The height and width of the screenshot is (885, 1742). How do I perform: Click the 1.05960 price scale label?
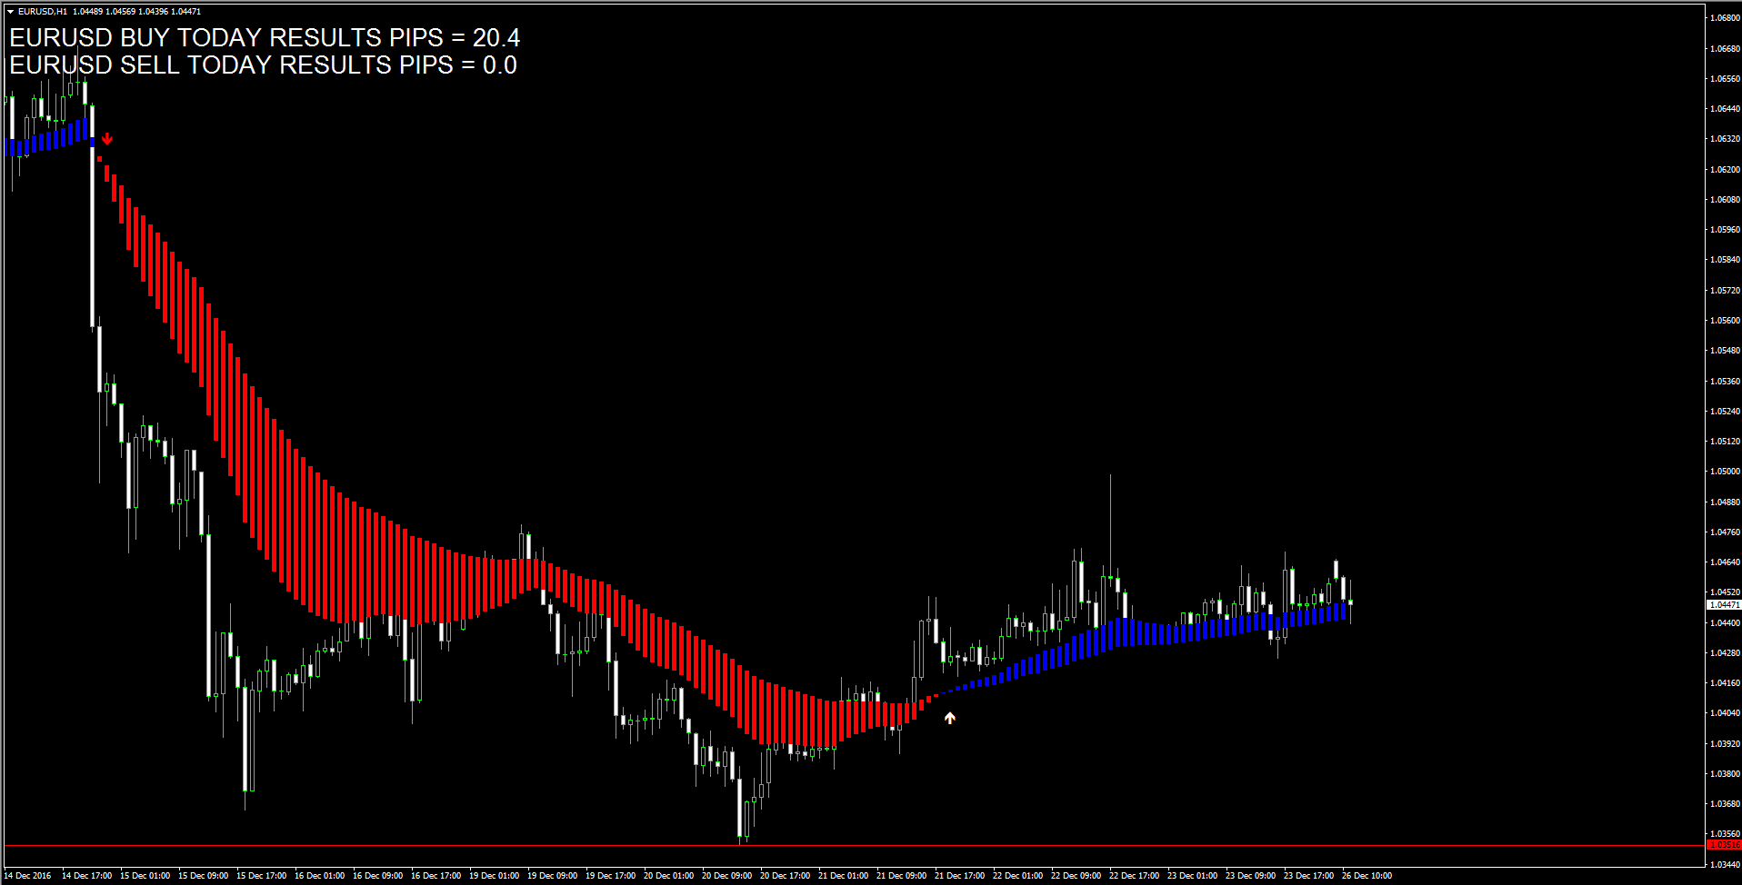coord(1725,230)
